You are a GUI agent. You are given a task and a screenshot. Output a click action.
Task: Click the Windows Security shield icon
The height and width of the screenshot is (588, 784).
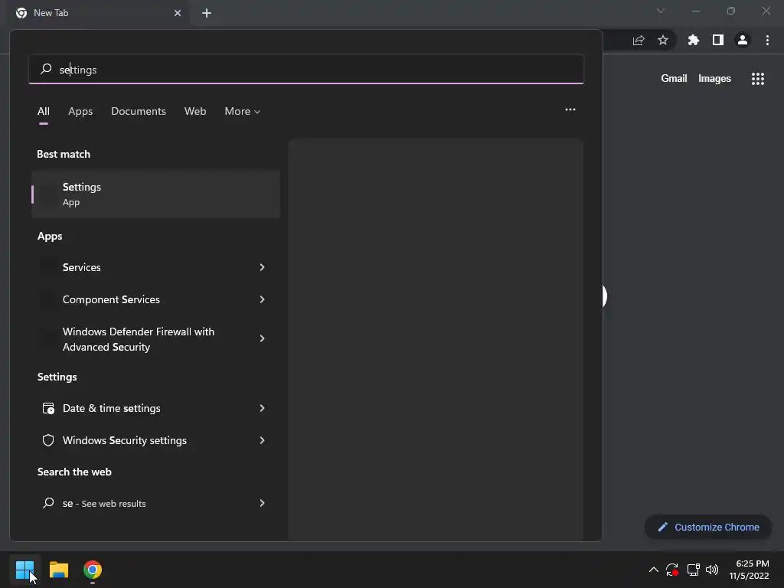coord(48,440)
